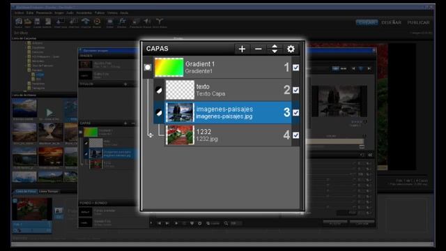Viewport: 446px width, 251px height.
Task: Select the texto transparent layer thumbnail
Action: 180,90
